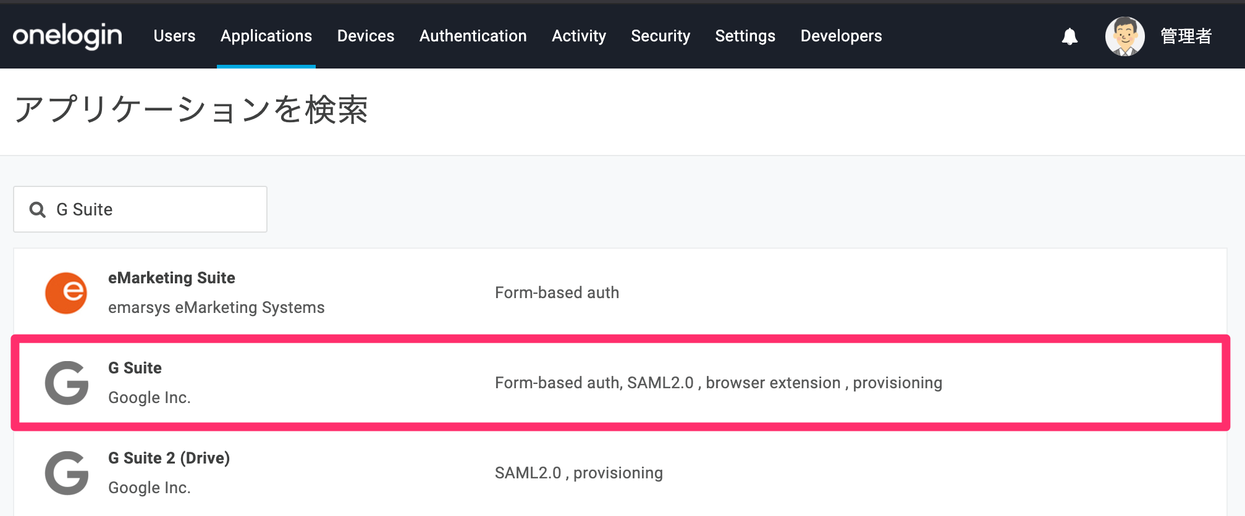Click the アプリケーションを検索 page heading

pyautogui.click(x=191, y=110)
